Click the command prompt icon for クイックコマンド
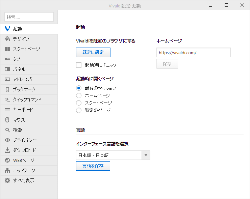250x199 pixels. pyautogui.click(x=7, y=99)
